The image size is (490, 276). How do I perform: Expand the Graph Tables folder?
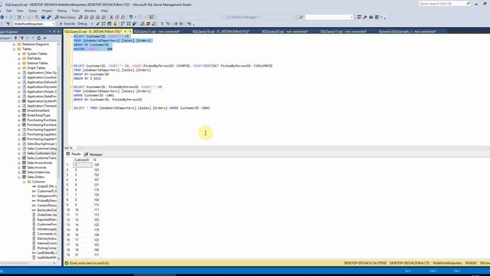(19, 68)
